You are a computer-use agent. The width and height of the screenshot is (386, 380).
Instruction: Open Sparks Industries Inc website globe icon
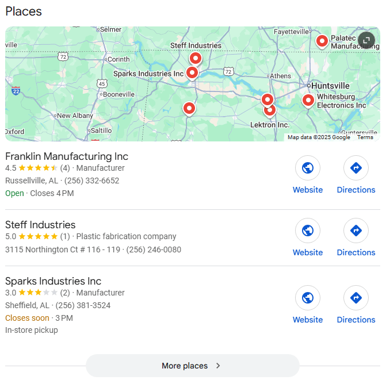pyautogui.click(x=307, y=298)
